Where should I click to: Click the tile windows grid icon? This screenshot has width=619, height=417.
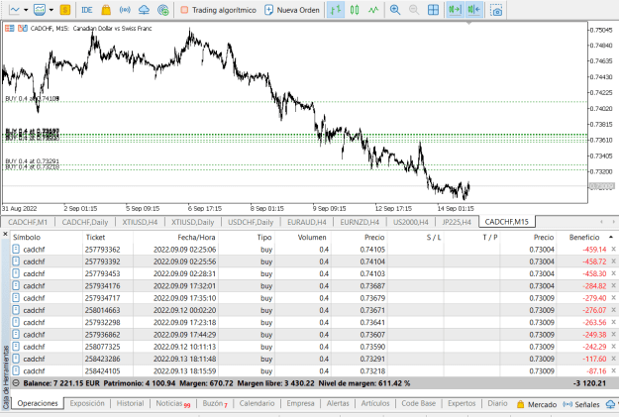coord(433,10)
